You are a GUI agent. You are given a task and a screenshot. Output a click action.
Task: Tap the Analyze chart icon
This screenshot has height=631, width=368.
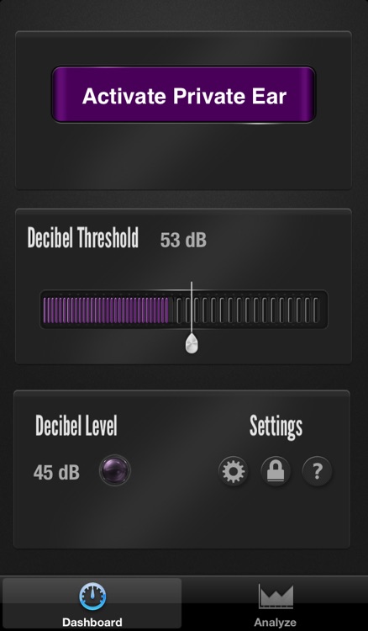click(x=276, y=597)
